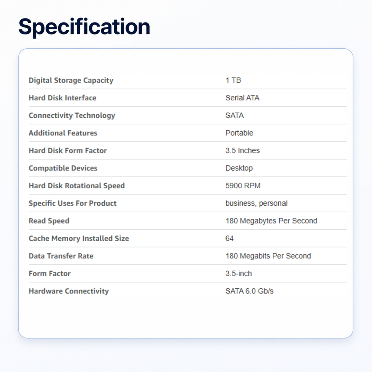The image size is (372, 372).
Task: Select the Hard Disk Interface label
Action: coord(62,98)
